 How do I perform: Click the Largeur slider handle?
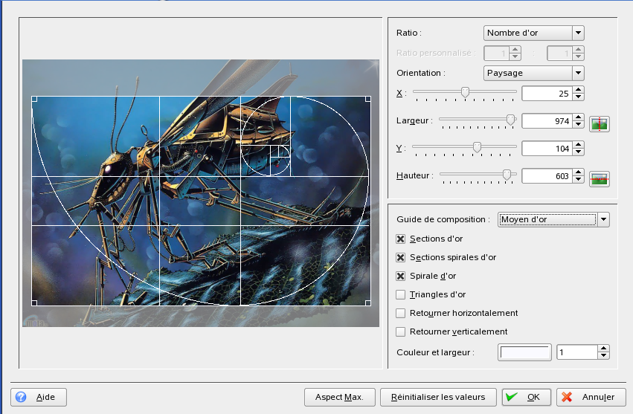pos(511,120)
